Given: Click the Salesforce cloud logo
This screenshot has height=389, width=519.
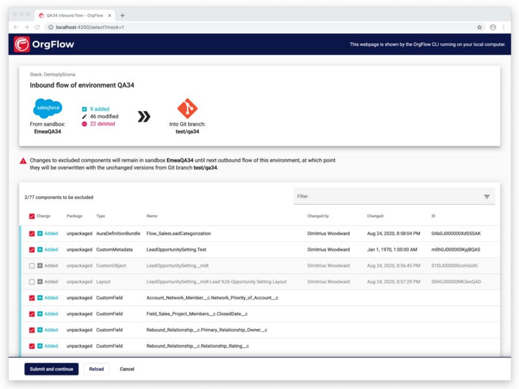Looking at the screenshot, I should pyautogui.click(x=47, y=108).
